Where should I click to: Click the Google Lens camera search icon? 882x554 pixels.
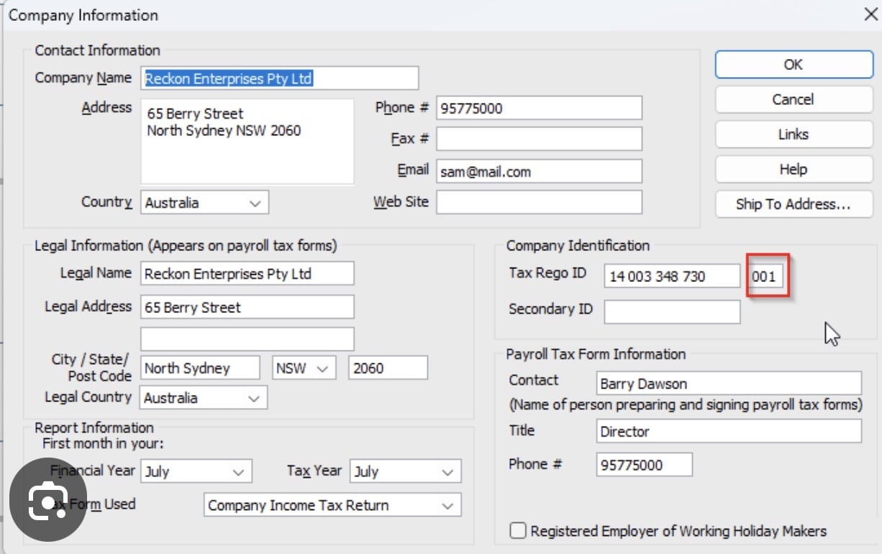click(48, 501)
